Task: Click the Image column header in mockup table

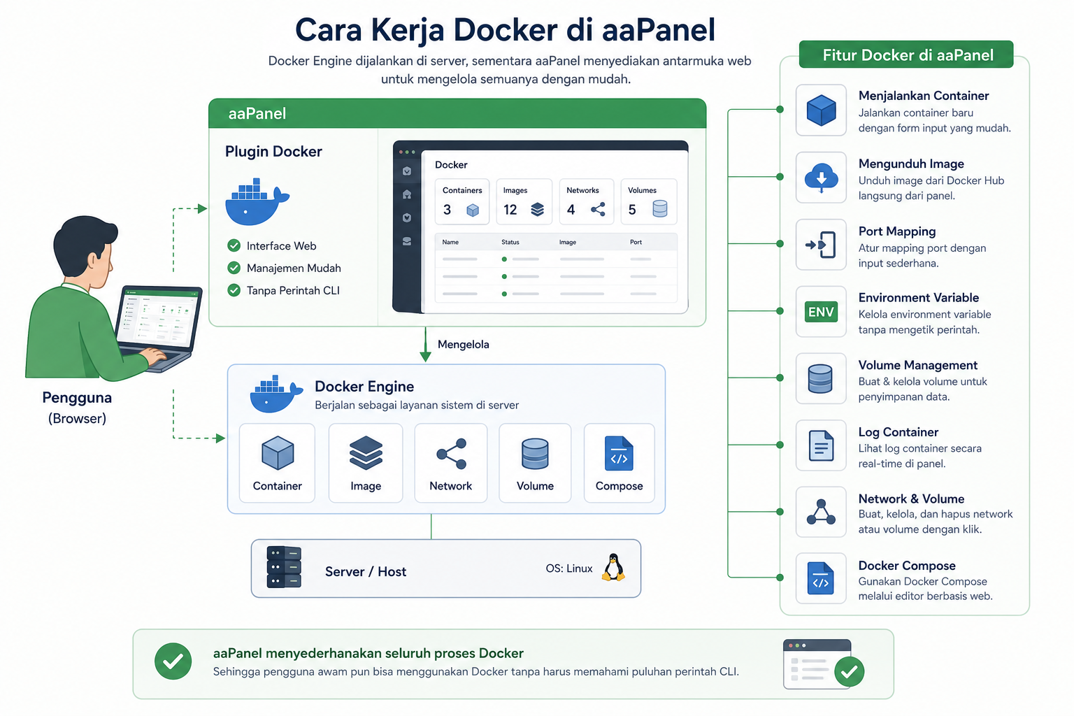Action: coord(568,242)
